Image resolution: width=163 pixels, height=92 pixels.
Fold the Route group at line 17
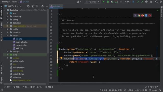(58, 49)
